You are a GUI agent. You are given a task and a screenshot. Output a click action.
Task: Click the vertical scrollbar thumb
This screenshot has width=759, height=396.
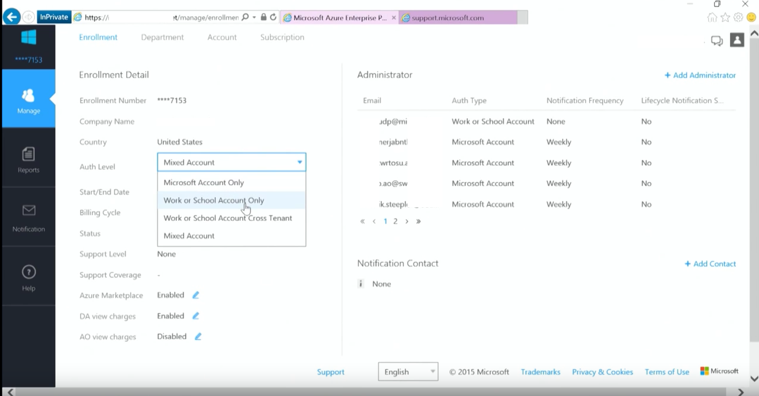point(754,189)
